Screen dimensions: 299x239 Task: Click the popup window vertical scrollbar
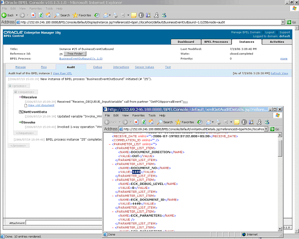coord(280,182)
